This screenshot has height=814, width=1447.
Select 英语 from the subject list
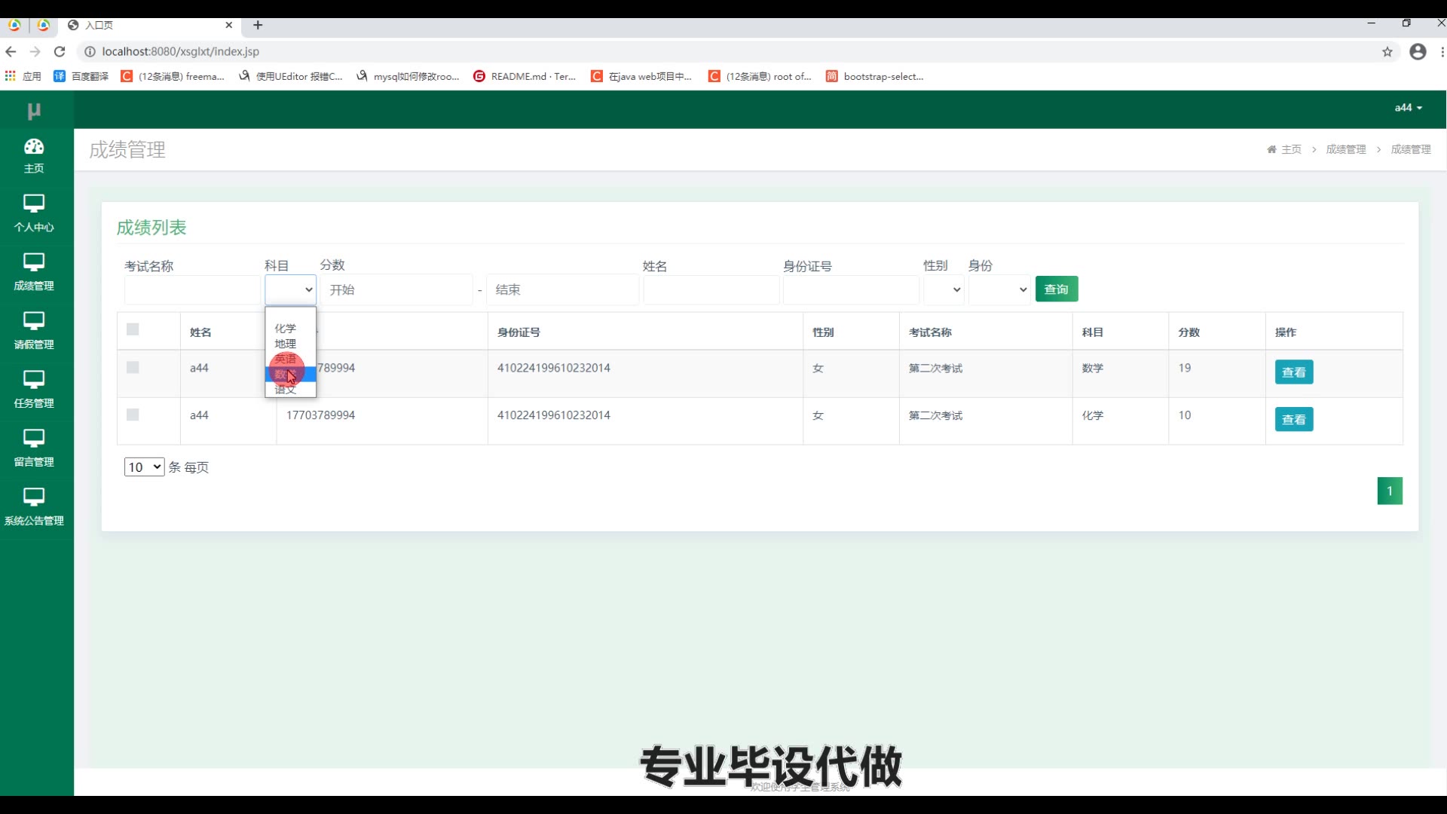[x=290, y=359]
